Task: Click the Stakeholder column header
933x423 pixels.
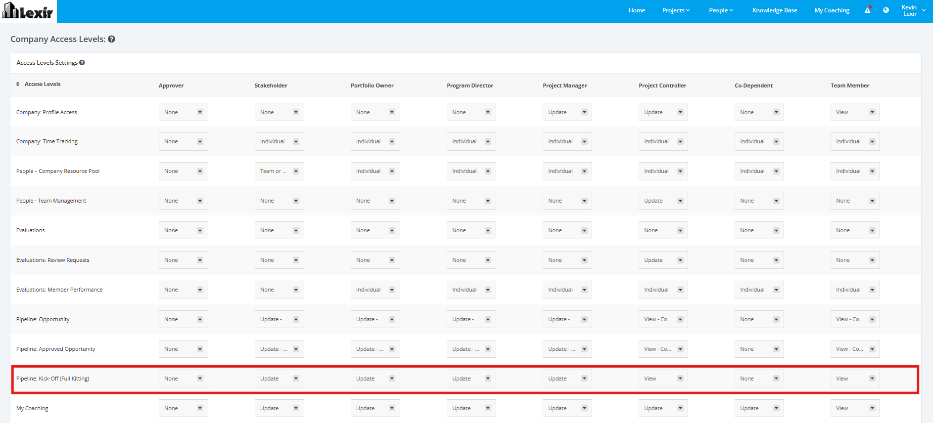Action: pyautogui.click(x=271, y=85)
